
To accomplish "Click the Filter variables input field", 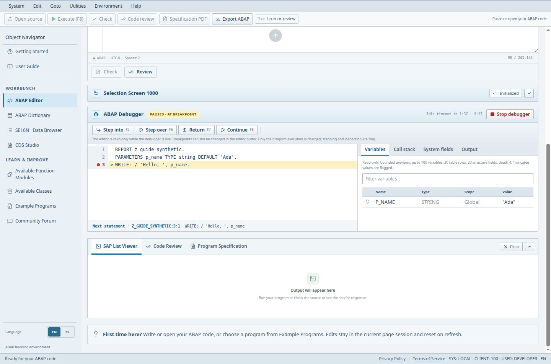I will (448, 179).
